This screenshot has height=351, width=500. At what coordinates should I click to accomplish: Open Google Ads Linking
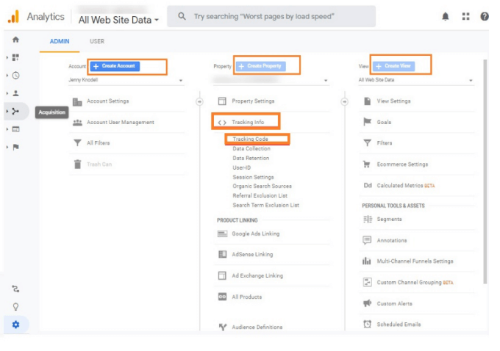click(x=255, y=234)
